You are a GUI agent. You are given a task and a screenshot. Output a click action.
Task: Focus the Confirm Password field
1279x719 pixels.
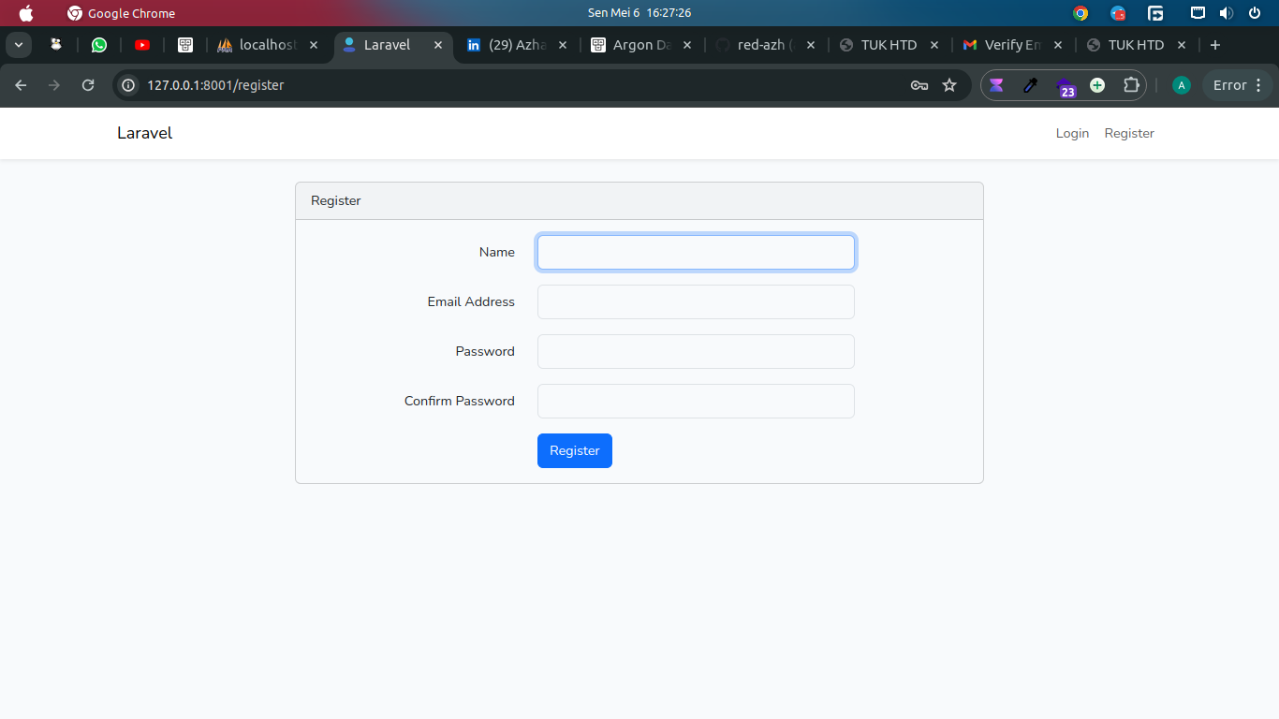pos(696,401)
